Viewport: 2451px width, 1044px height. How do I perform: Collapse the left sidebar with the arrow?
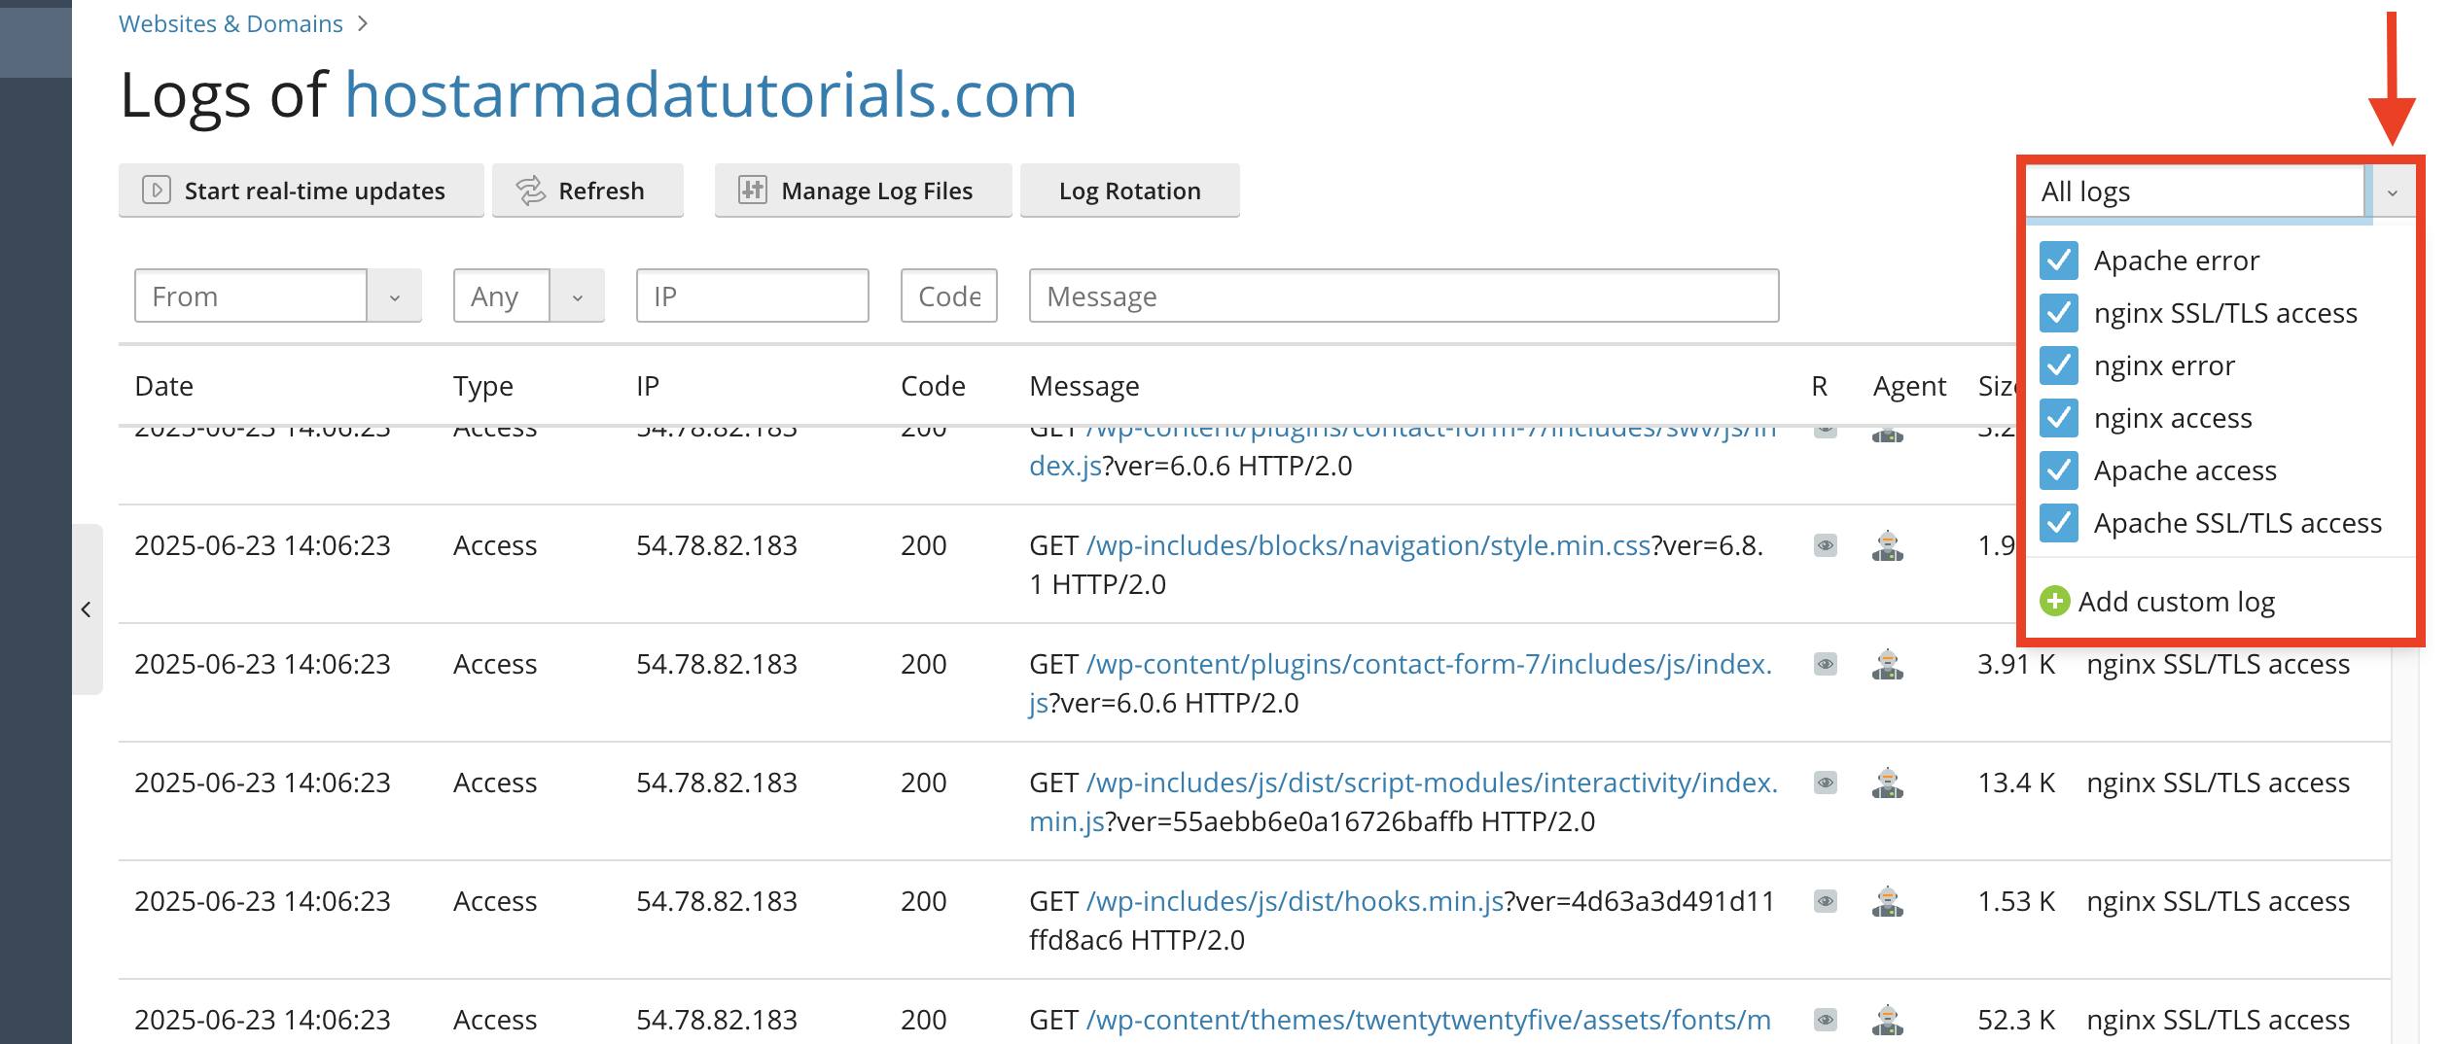pyautogui.click(x=87, y=609)
